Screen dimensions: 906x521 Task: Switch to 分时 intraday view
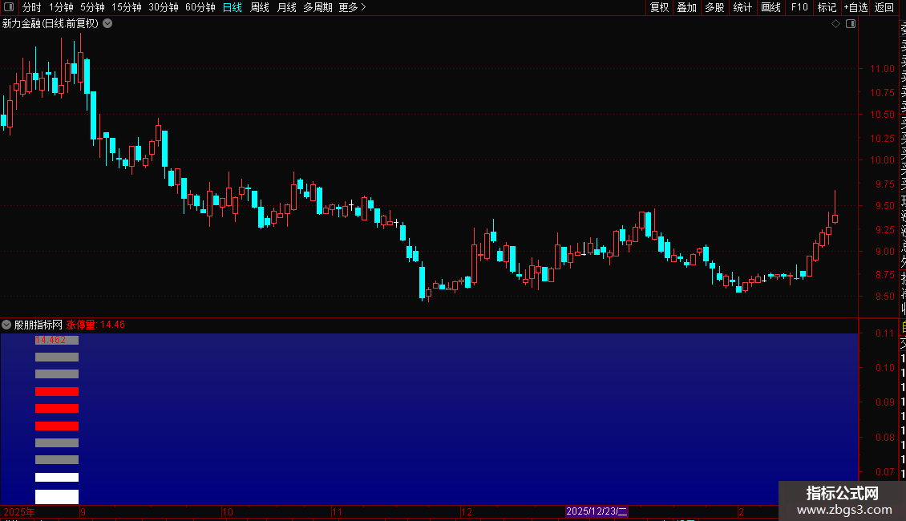pos(32,7)
